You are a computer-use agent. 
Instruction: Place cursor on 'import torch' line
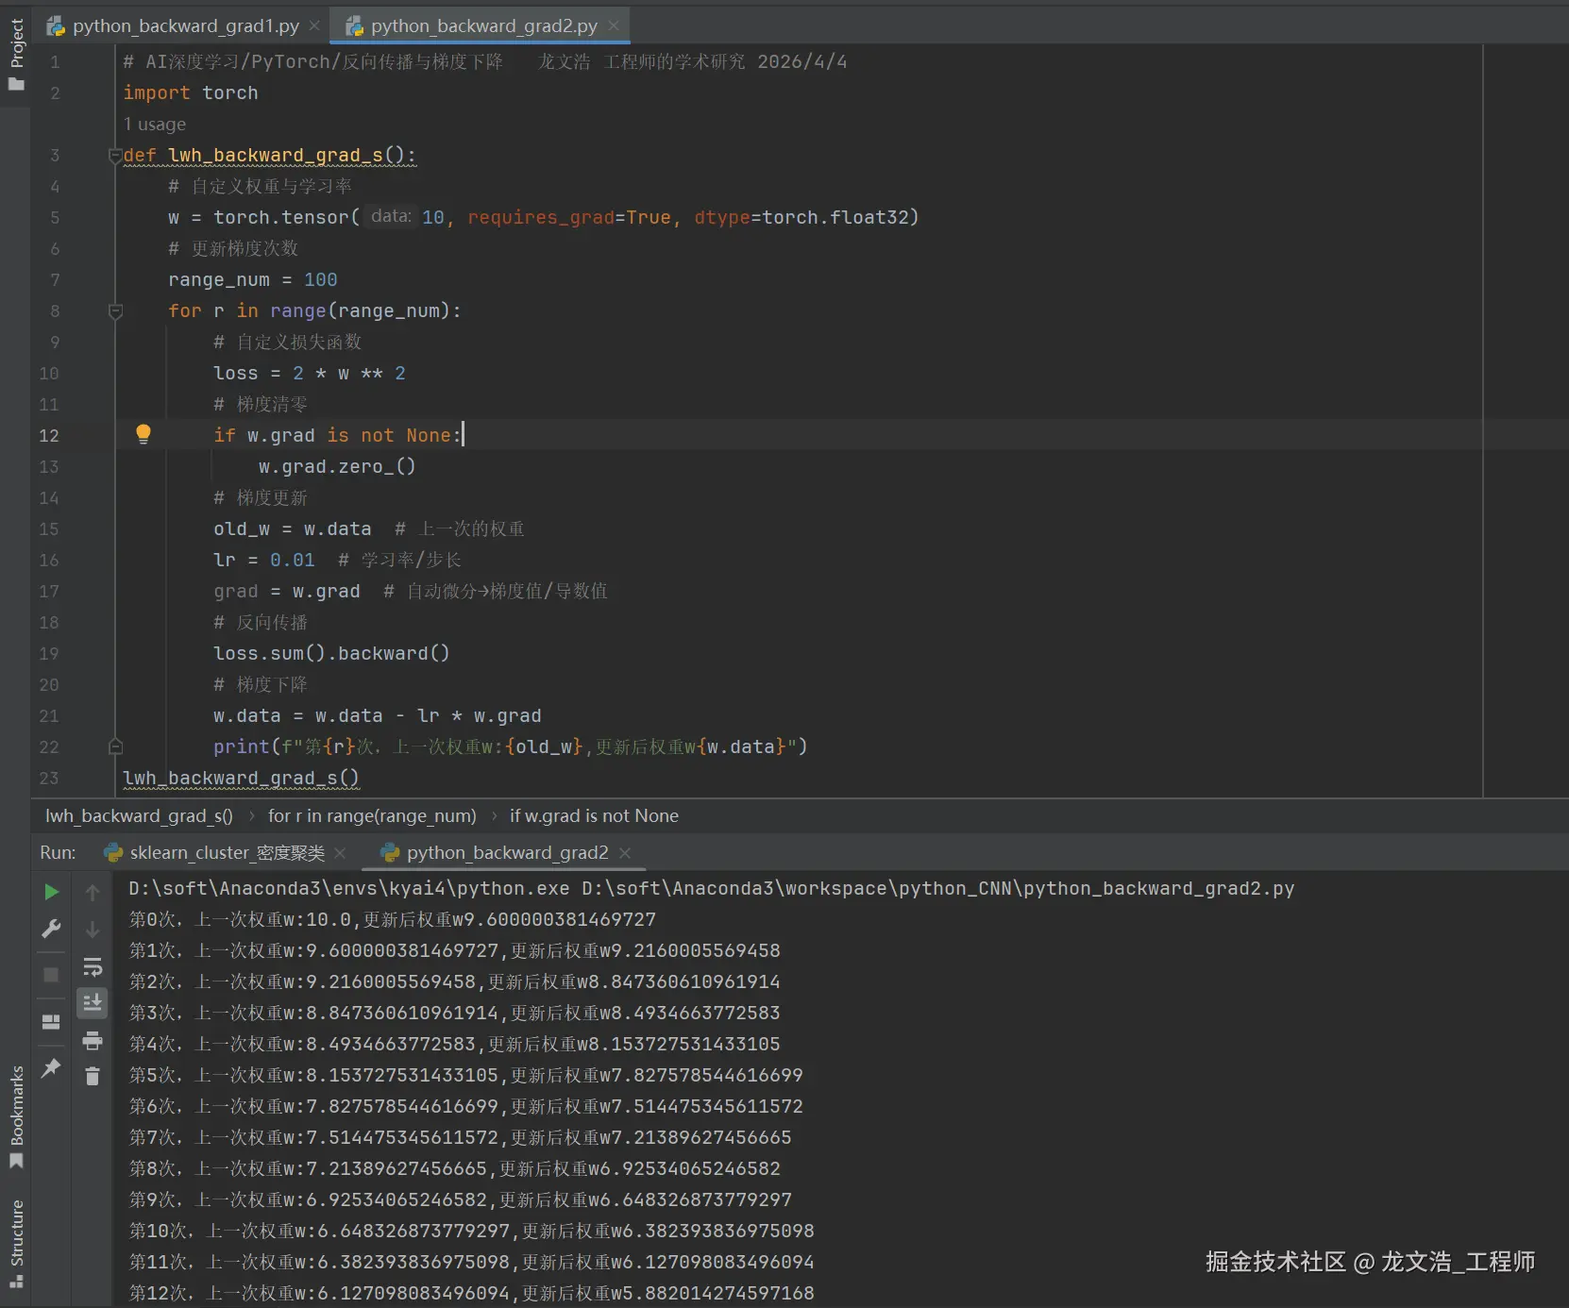tap(191, 92)
